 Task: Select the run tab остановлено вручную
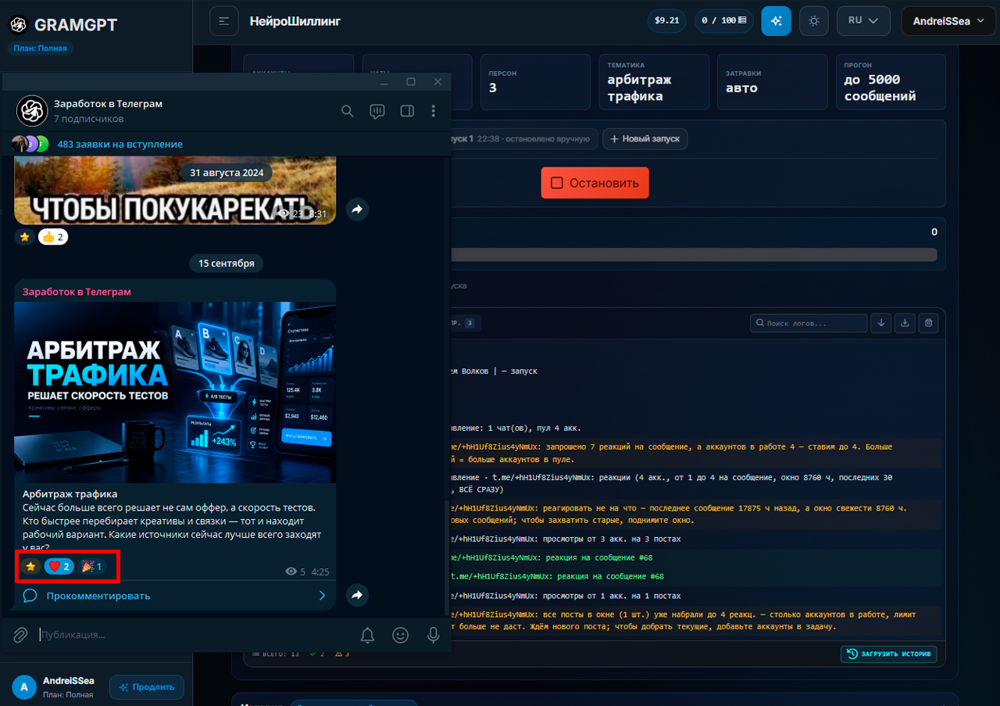(x=524, y=139)
